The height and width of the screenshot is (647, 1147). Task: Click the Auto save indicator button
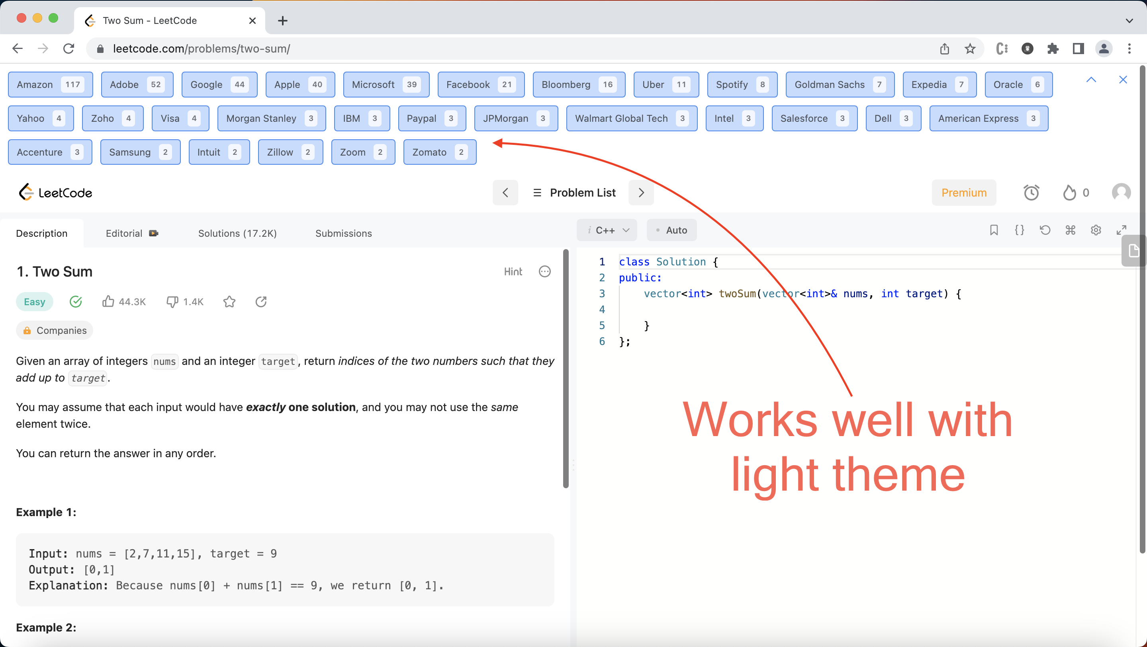pos(671,230)
